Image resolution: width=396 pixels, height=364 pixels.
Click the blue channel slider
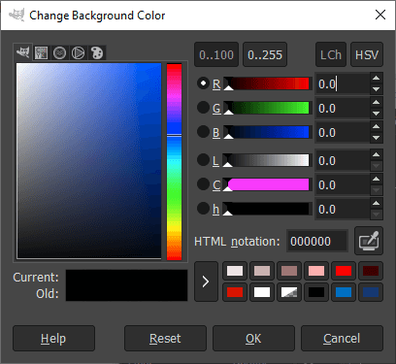[267, 132]
